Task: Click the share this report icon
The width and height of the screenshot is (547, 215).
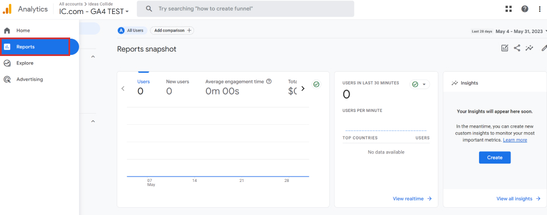Action: tap(517, 48)
